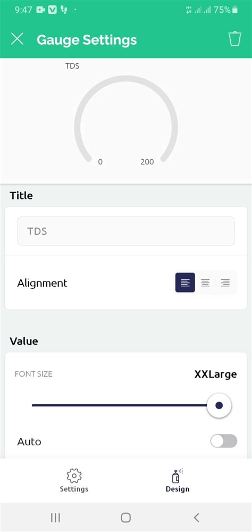The width and height of the screenshot is (252, 532).
Task: Tap the Android home button
Action: [x=126, y=518]
